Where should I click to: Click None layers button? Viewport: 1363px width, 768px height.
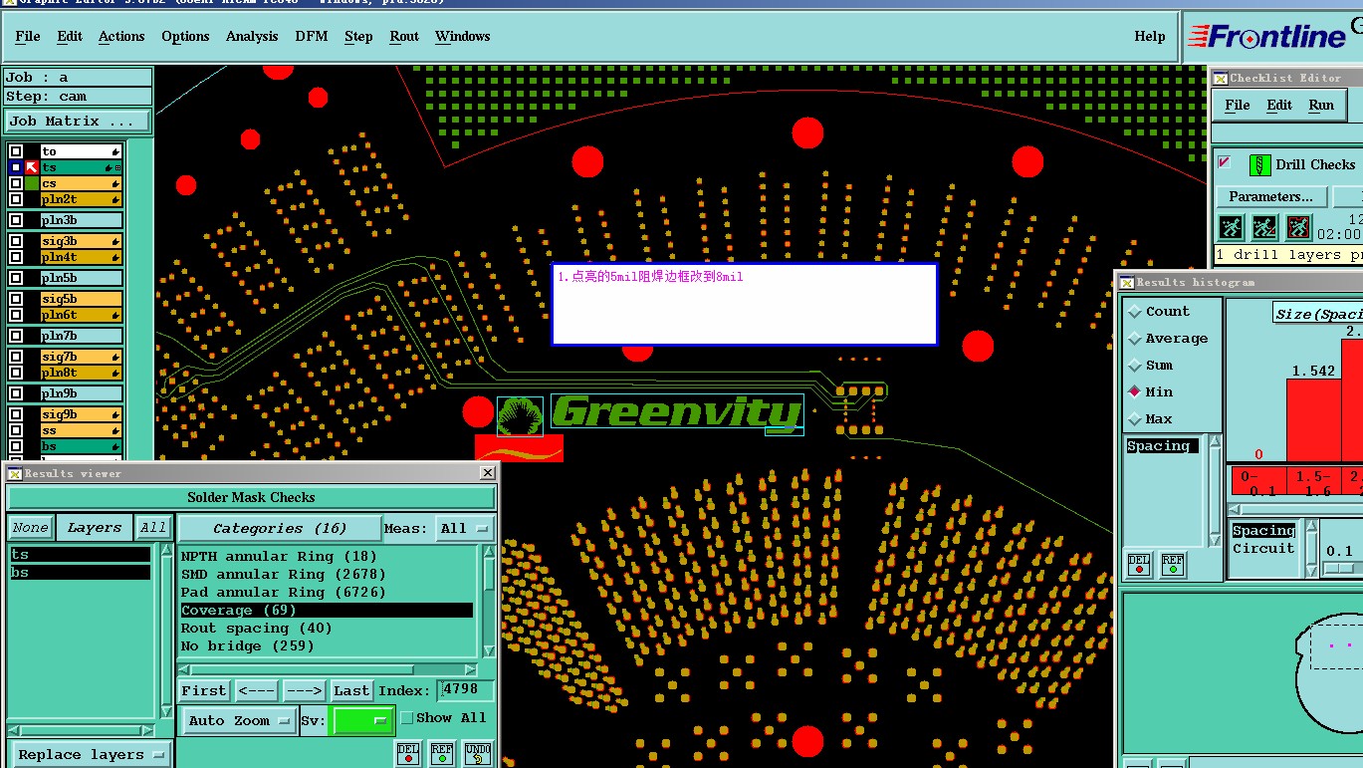click(30, 528)
